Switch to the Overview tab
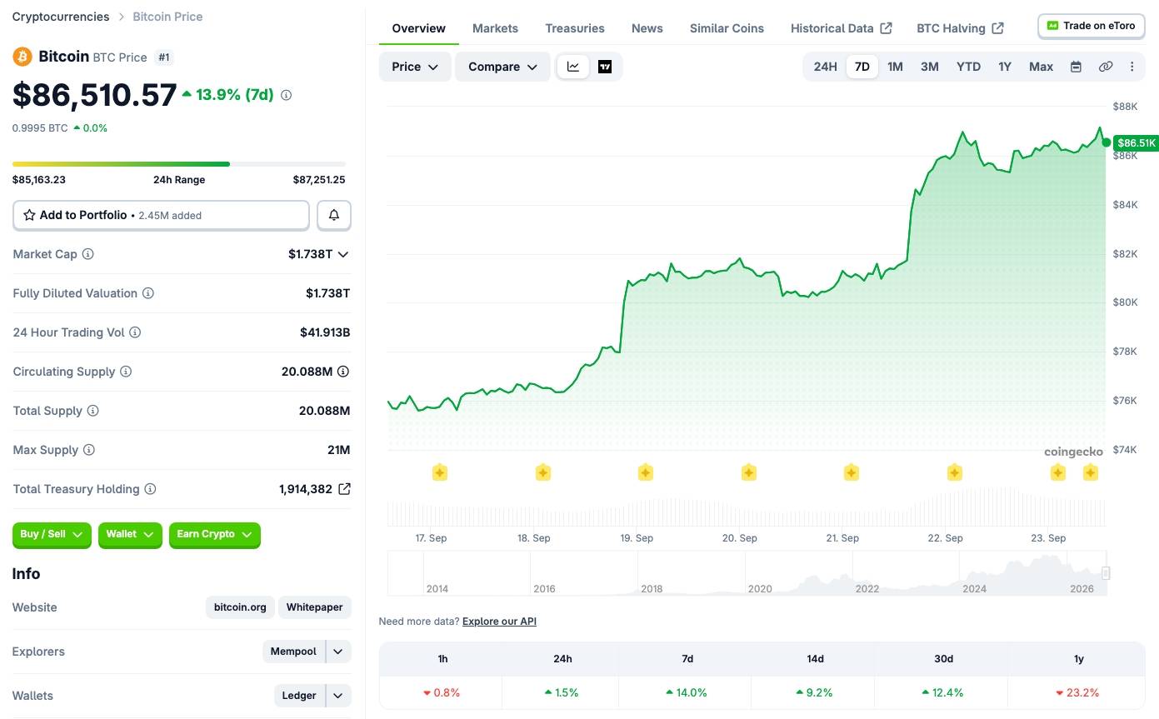 click(x=419, y=28)
